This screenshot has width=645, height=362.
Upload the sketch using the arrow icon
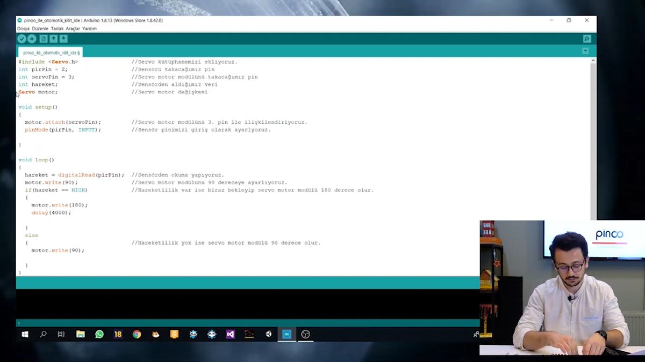pos(31,39)
